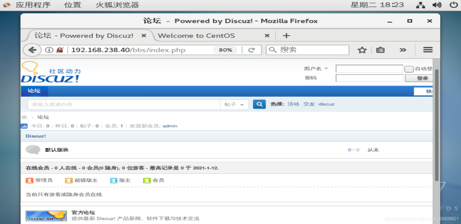461x224 pixels.
Task: Open the bookmarks library icon
Action: point(380,50)
